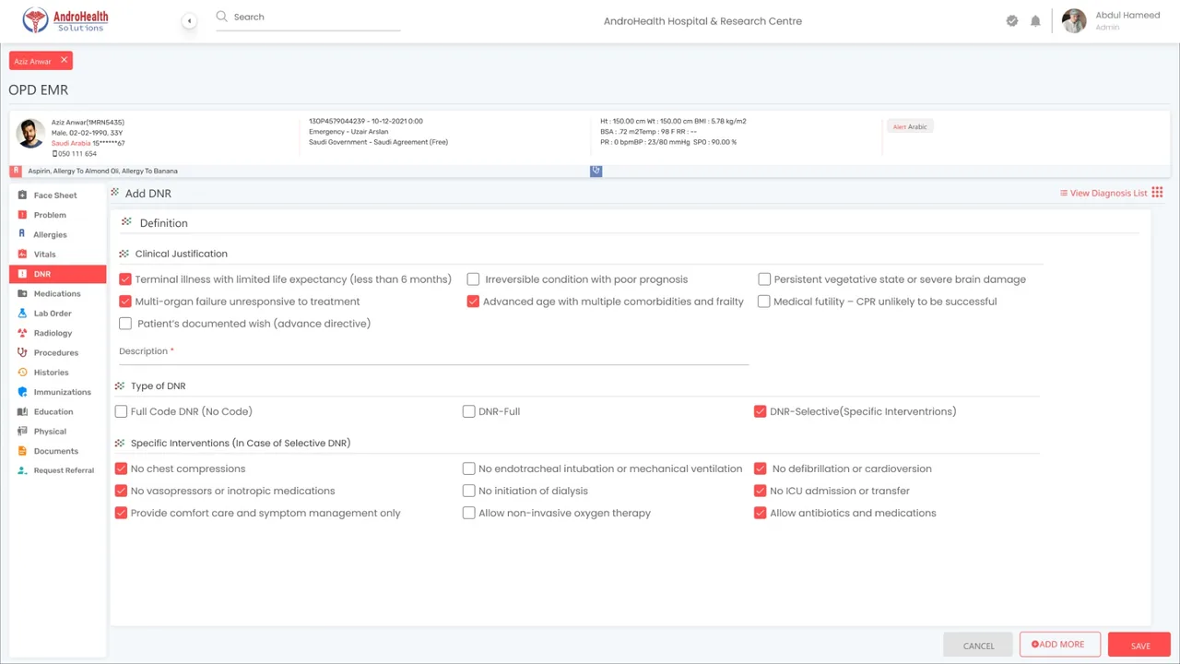Click the Physical sidebar icon
The height and width of the screenshot is (664, 1180).
[x=22, y=432]
